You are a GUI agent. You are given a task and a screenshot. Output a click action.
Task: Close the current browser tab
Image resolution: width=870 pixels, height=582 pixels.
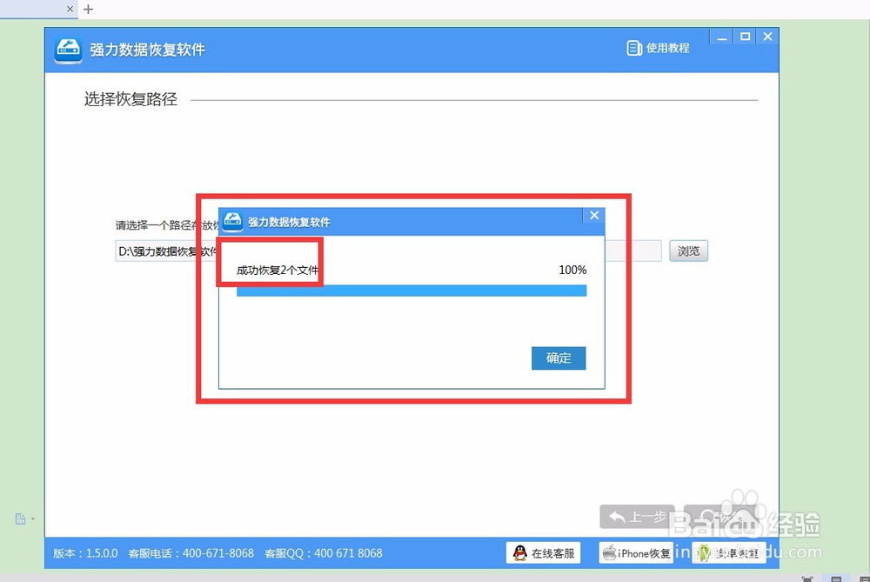click(70, 9)
